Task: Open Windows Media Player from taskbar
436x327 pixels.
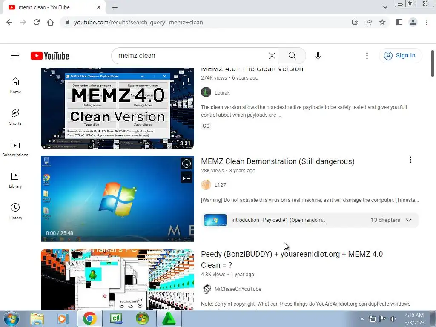Action: click(63, 318)
